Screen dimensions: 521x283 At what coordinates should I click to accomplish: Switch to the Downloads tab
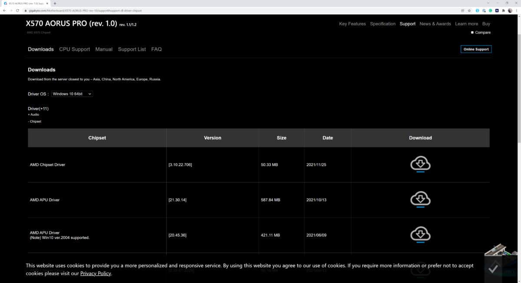point(41,49)
